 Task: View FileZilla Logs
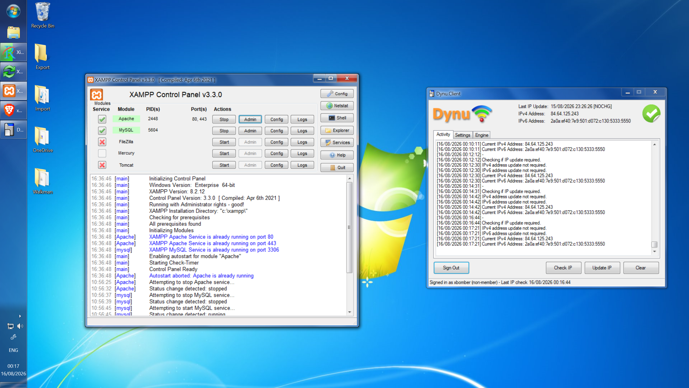[x=302, y=142]
